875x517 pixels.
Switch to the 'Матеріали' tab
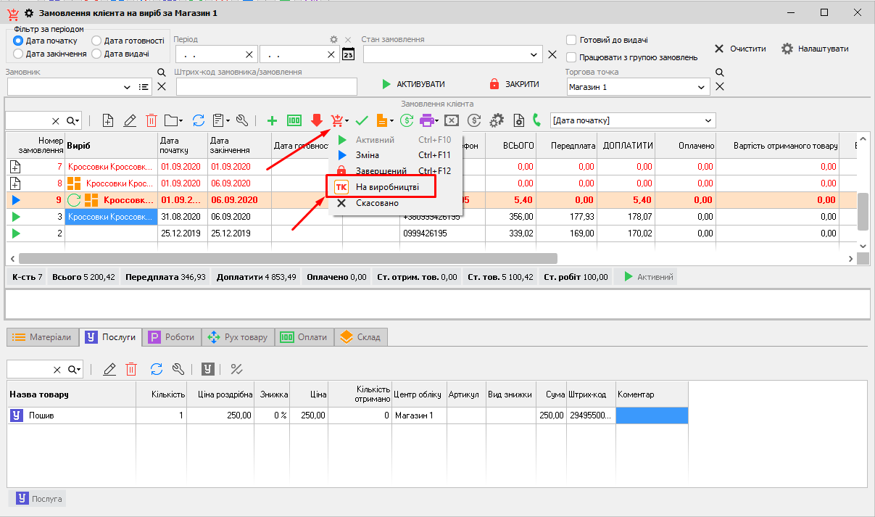coord(42,336)
